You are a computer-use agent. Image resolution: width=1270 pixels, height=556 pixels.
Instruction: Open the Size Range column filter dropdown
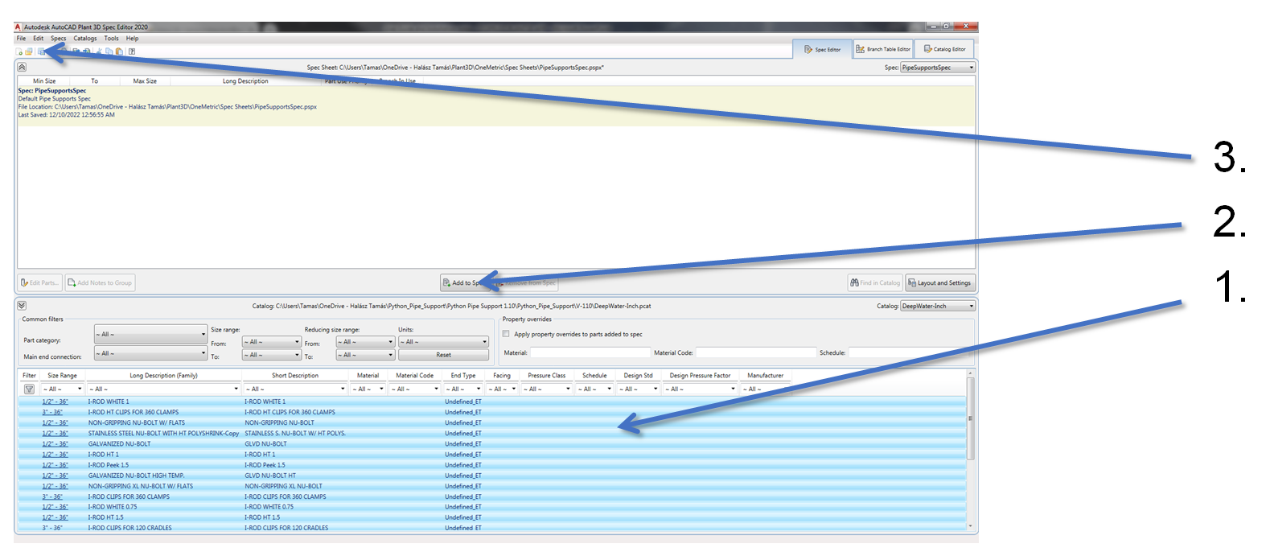[x=63, y=389]
